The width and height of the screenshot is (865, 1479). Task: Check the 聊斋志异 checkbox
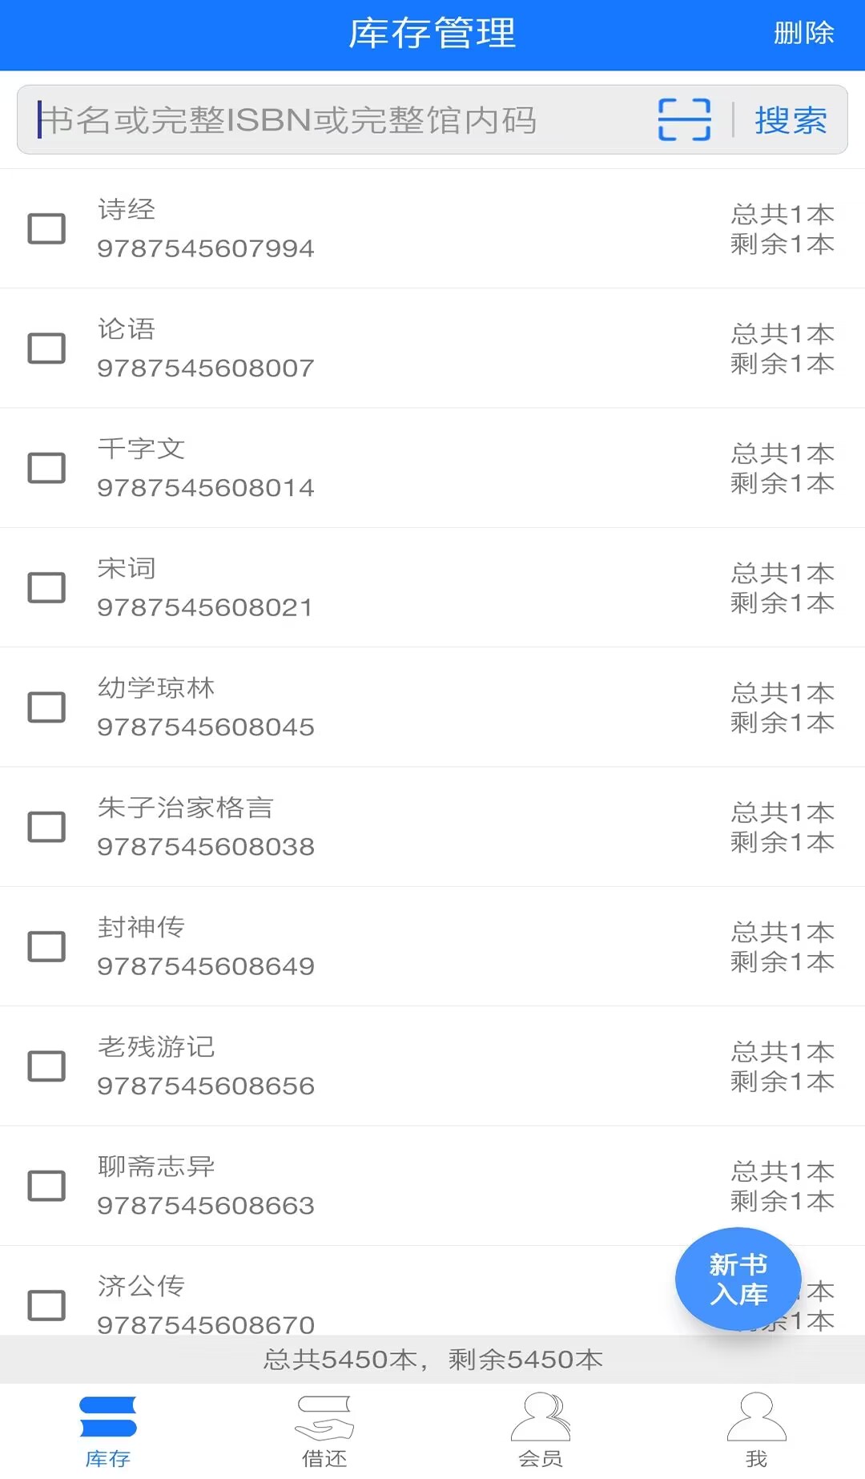coord(46,1186)
